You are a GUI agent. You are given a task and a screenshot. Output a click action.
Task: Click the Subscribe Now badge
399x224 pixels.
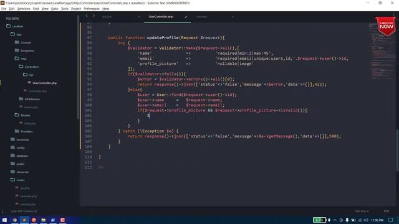(x=386, y=26)
